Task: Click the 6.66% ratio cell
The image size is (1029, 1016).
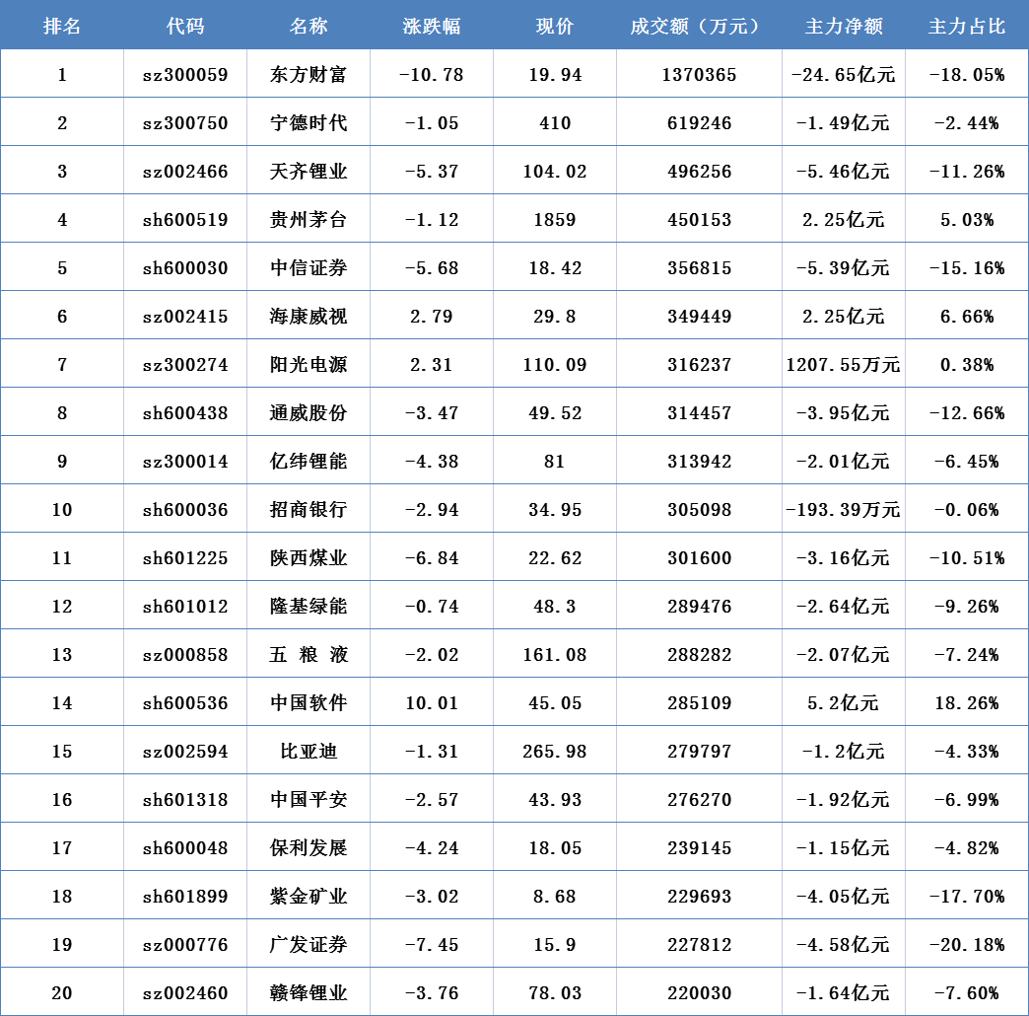Action: tap(967, 317)
